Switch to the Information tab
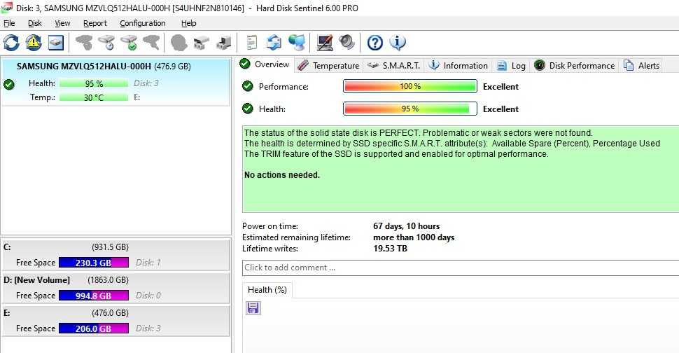 pyautogui.click(x=458, y=65)
